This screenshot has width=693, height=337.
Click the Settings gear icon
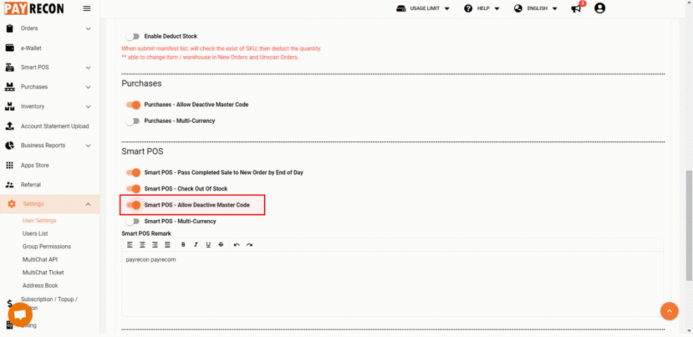[x=12, y=204]
